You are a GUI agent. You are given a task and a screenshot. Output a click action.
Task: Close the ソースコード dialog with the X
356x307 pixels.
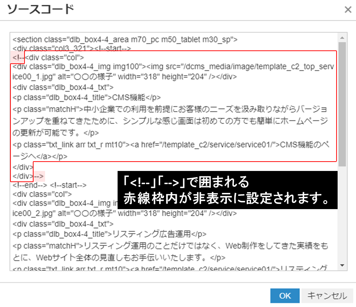click(x=348, y=10)
